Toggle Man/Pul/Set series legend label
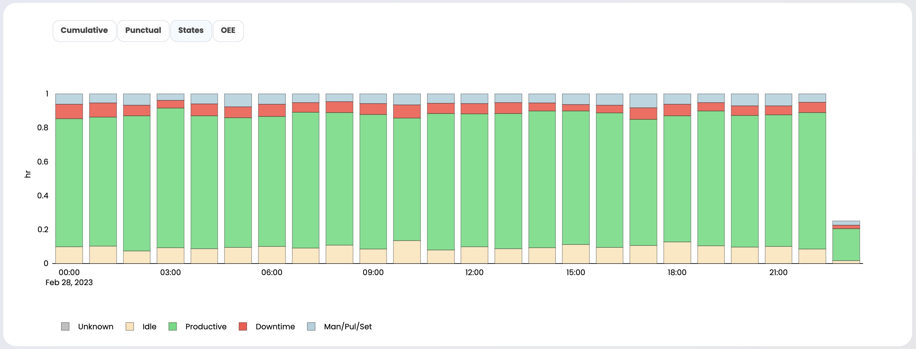Viewport: 916px width, 349px height. pyautogui.click(x=348, y=326)
